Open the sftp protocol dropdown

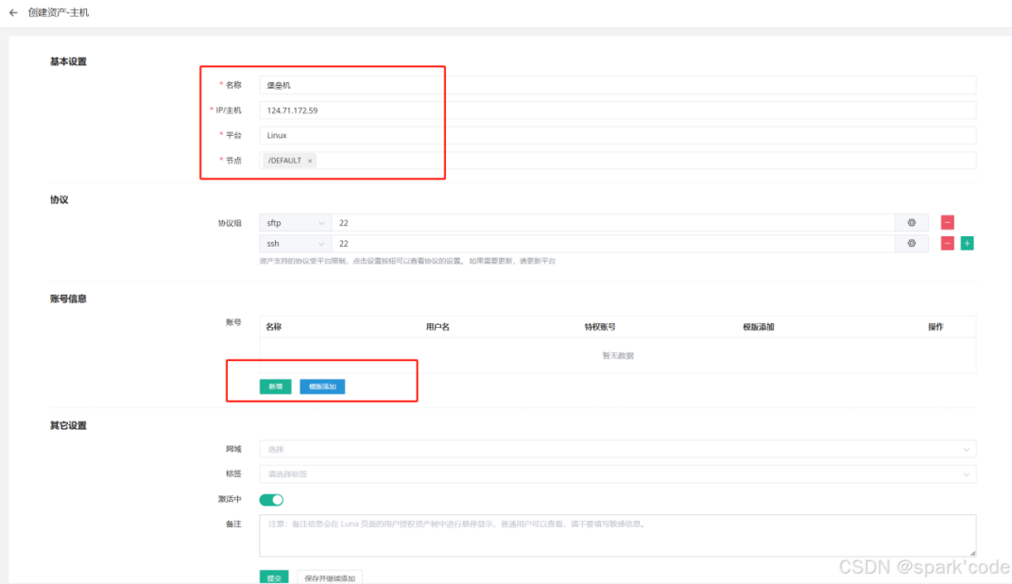(x=295, y=223)
